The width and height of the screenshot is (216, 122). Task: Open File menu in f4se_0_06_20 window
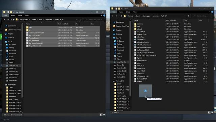point(6,16)
